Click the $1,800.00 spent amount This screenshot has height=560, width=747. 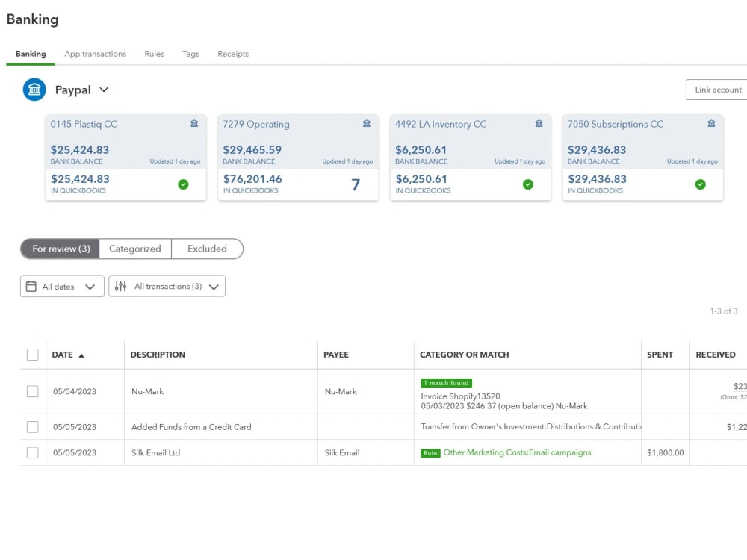[x=665, y=453]
